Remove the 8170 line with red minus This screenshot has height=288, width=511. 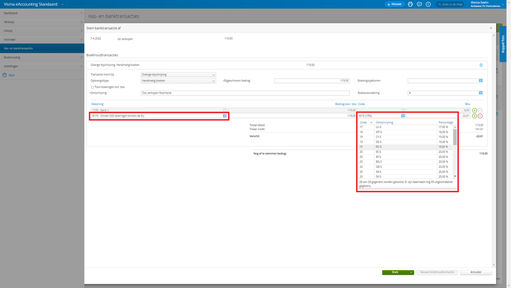point(480,116)
